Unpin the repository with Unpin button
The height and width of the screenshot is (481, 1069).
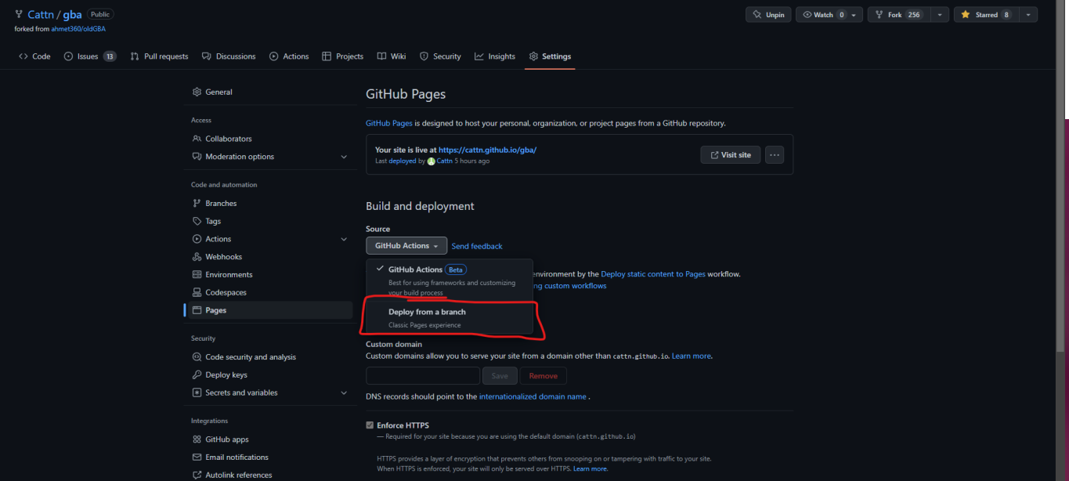click(767, 15)
